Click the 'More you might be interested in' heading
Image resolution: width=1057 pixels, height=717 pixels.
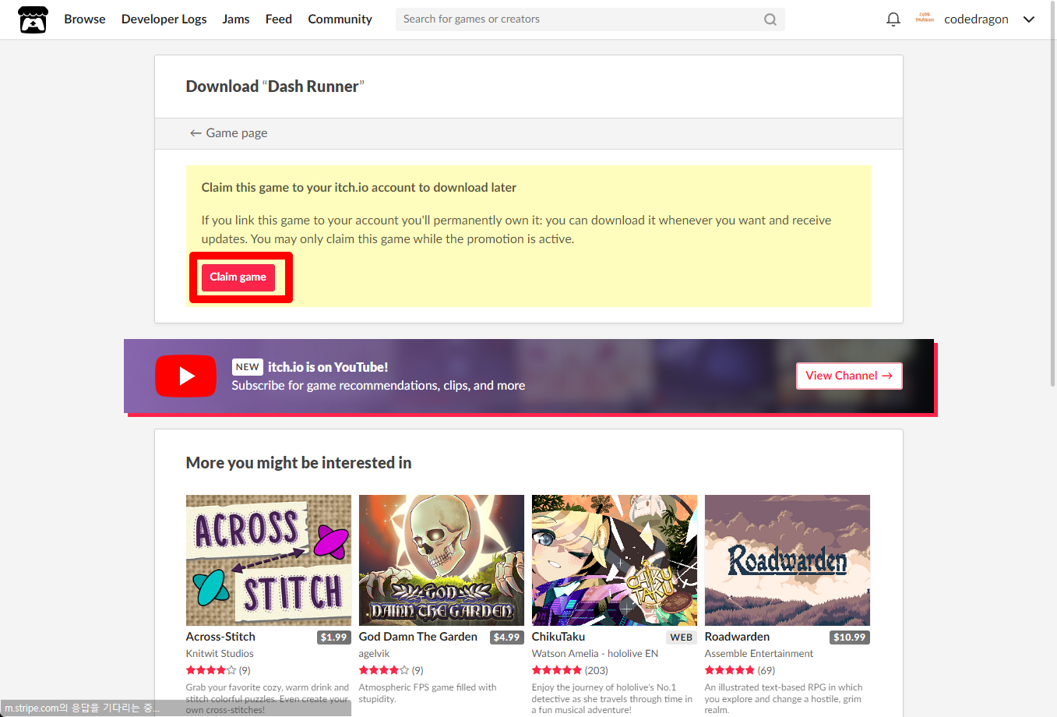coord(298,463)
